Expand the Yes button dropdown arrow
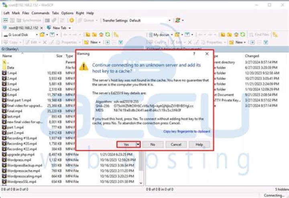The height and width of the screenshot is (198, 289). point(138,144)
